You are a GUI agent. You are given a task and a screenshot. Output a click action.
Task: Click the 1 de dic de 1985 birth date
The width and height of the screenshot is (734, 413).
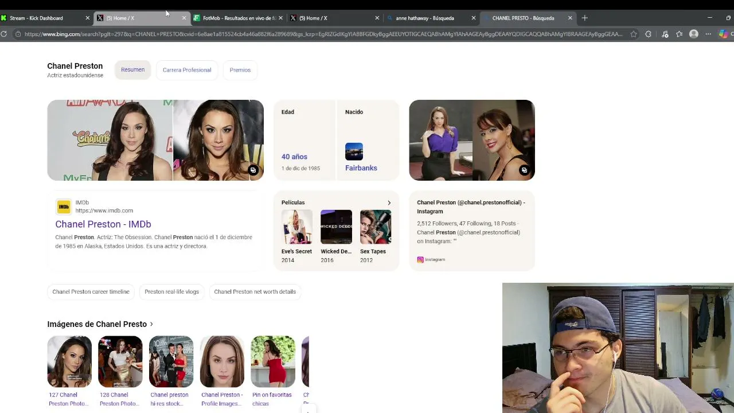(300, 168)
